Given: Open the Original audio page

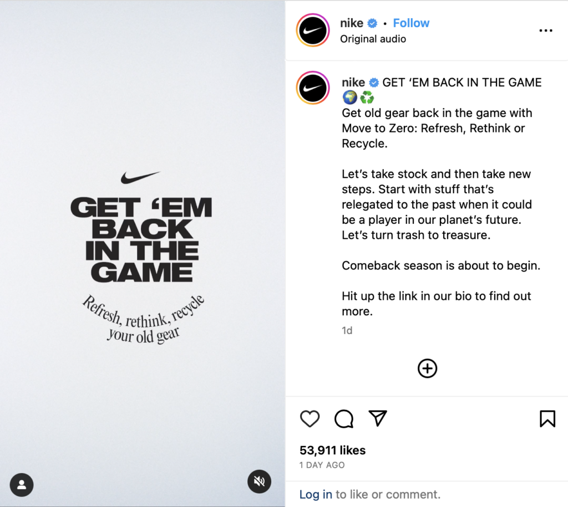Looking at the screenshot, I should click(x=373, y=39).
